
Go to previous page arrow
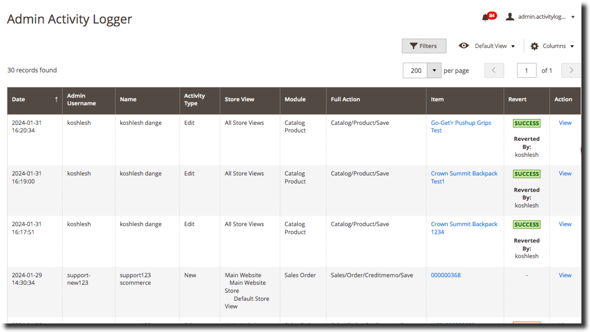[x=494, y=70]
